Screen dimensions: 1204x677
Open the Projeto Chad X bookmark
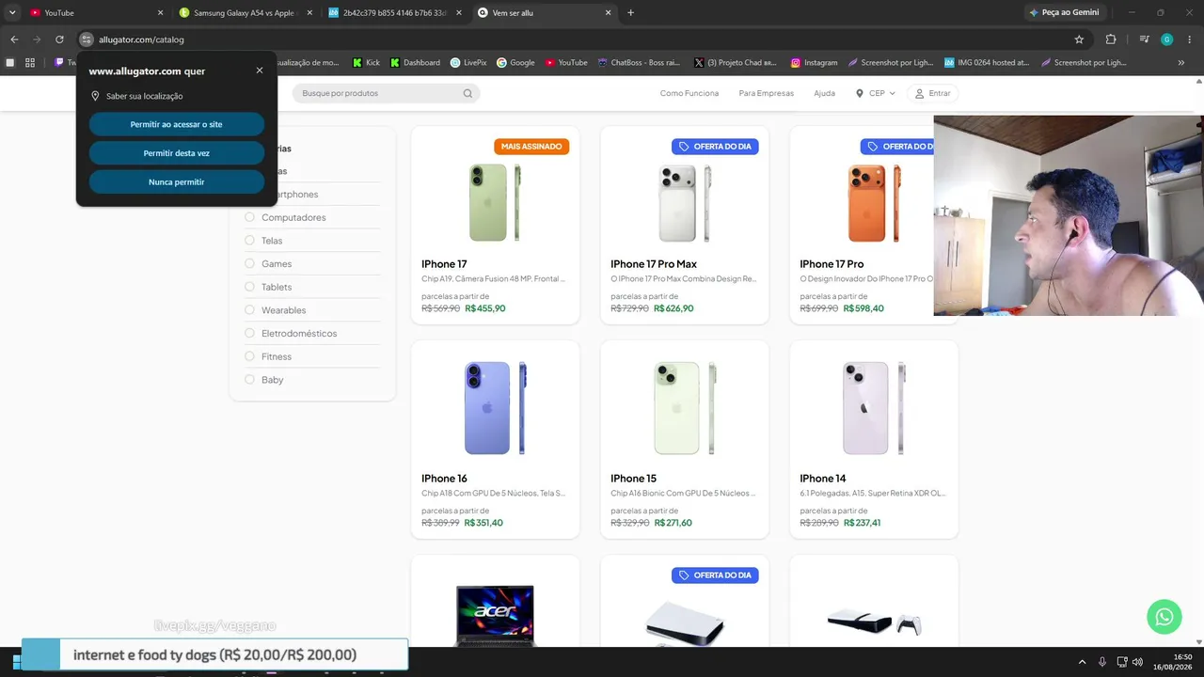coord(734,63)
